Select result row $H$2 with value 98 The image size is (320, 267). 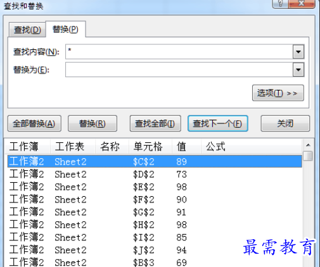tap(155, 225)
